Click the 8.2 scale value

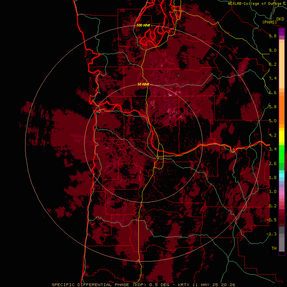pyautogui.click(x=273, y=64)
